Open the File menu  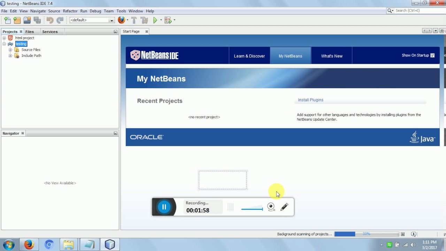[4, 11]
